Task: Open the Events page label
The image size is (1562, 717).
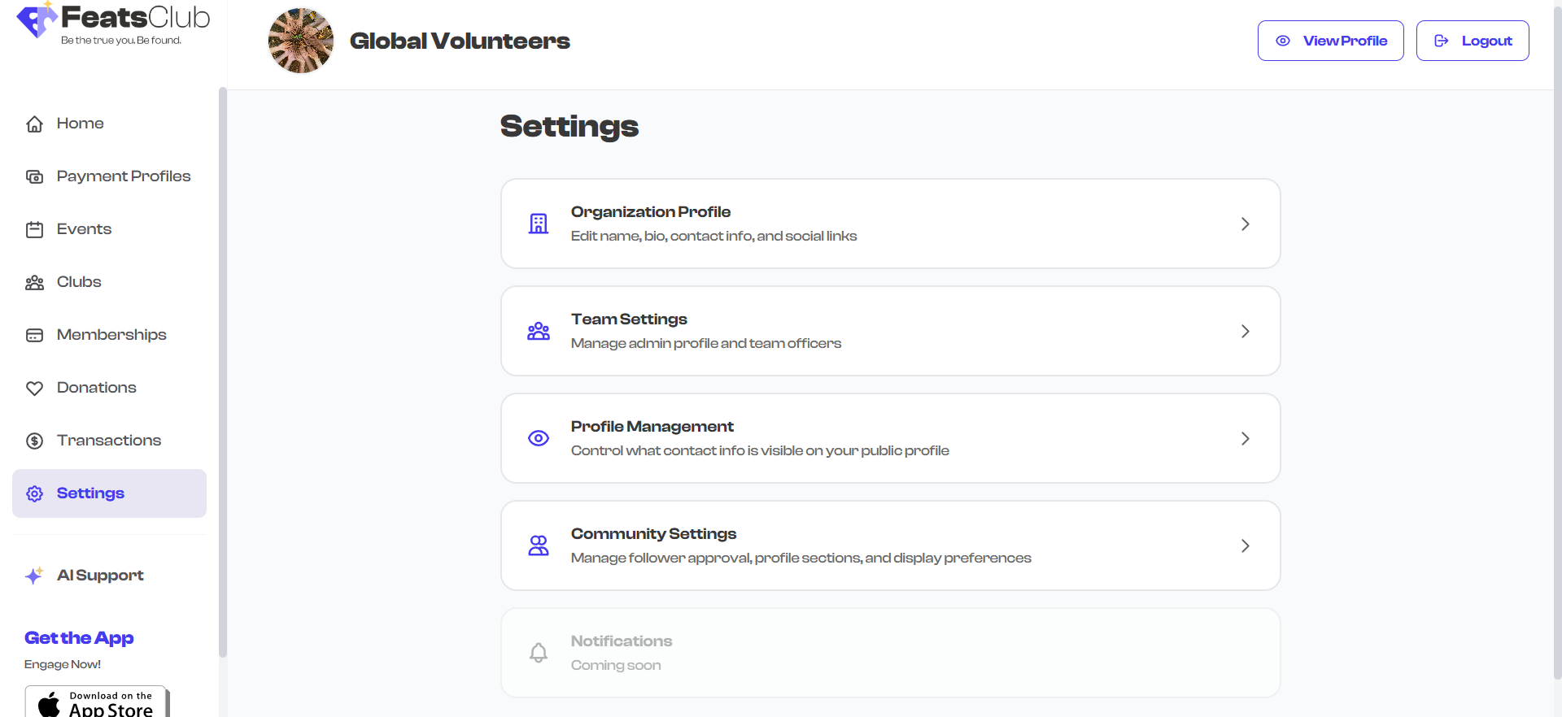Action: point(84,229)
